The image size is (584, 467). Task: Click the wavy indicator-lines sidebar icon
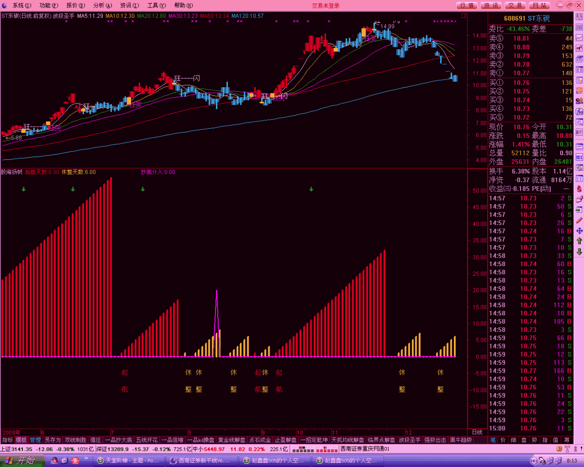(579, 147)
